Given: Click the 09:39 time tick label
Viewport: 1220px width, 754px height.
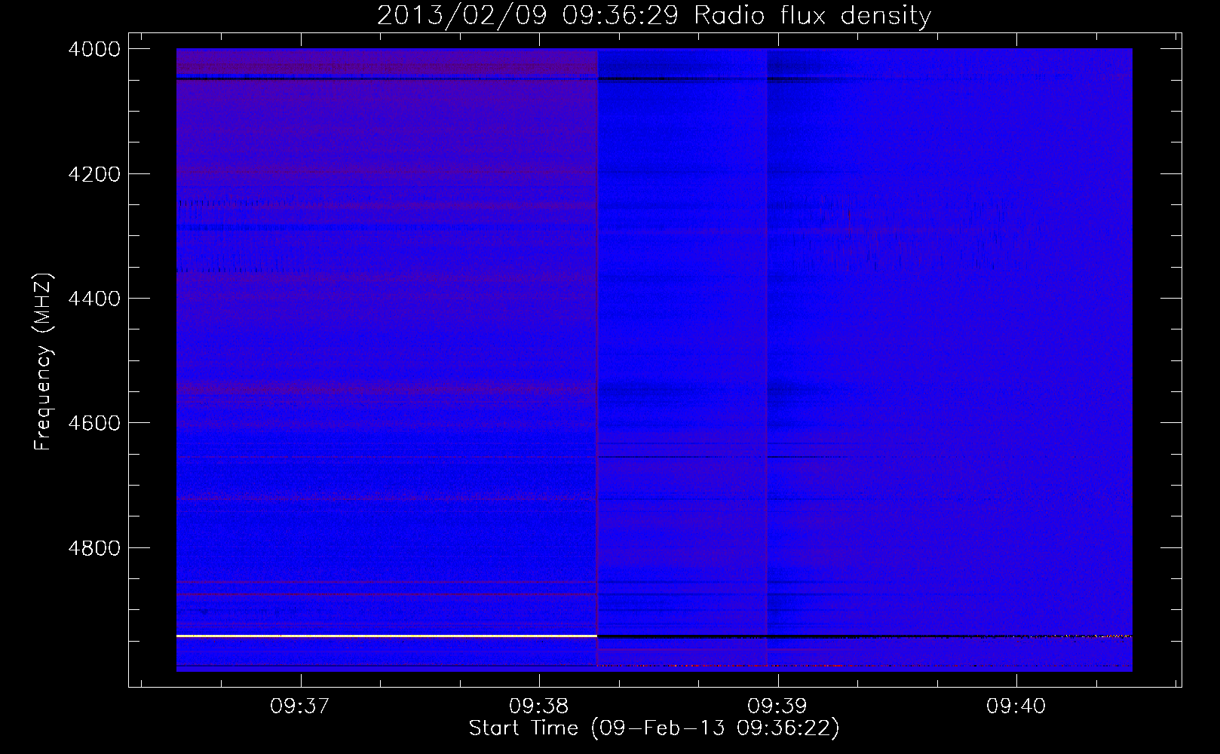Looking at the screenshot, I should click(x=777, y=706).
